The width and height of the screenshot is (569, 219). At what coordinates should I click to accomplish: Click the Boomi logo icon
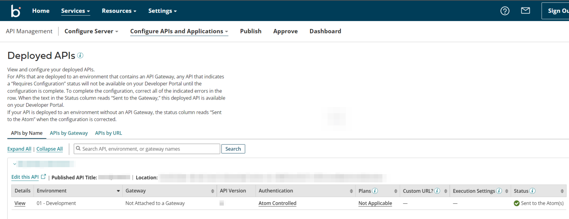click(15, 11)
